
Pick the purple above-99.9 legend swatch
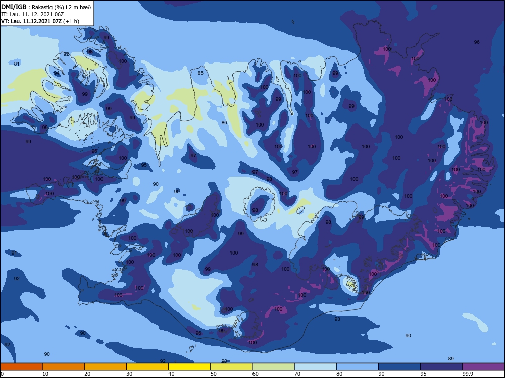483,367
